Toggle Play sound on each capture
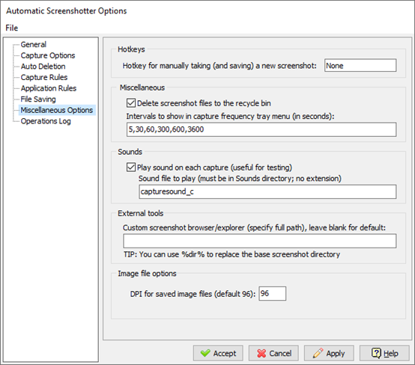This screenshot has height=365, width=415. [131, 167]
